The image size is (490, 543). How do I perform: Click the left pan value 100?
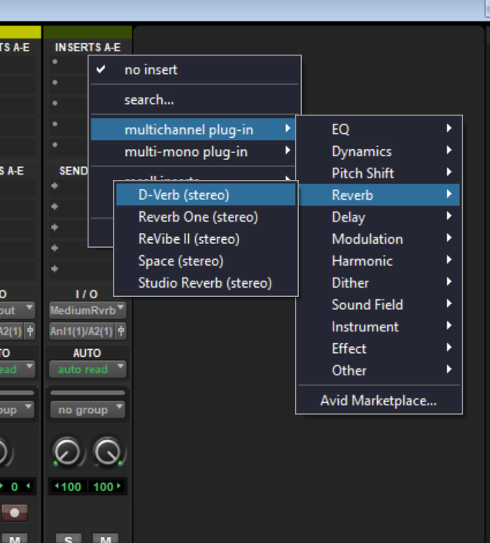click(69, 487)
